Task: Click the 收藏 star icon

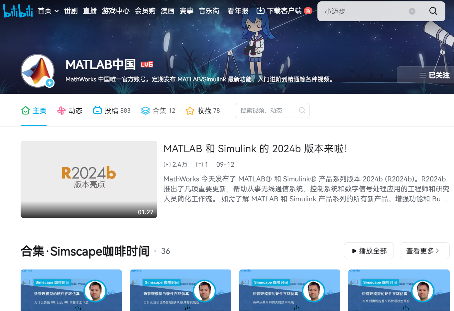Action: [x=190, y=110]
